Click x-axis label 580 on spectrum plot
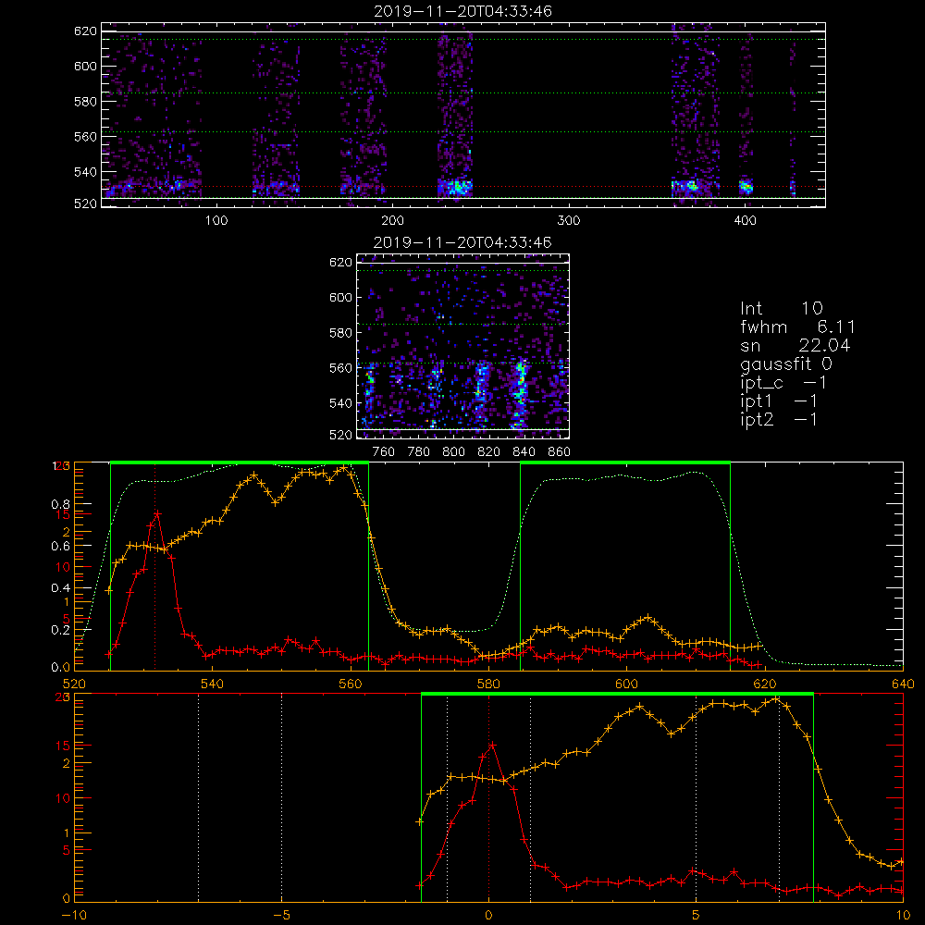 coord(488,684)
